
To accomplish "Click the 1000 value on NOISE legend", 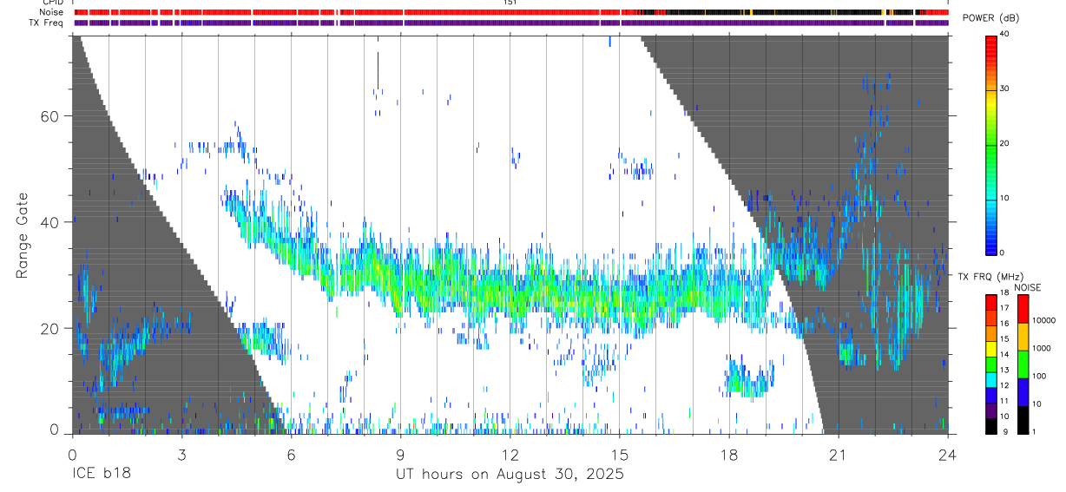I will (x=1042, y=349).
